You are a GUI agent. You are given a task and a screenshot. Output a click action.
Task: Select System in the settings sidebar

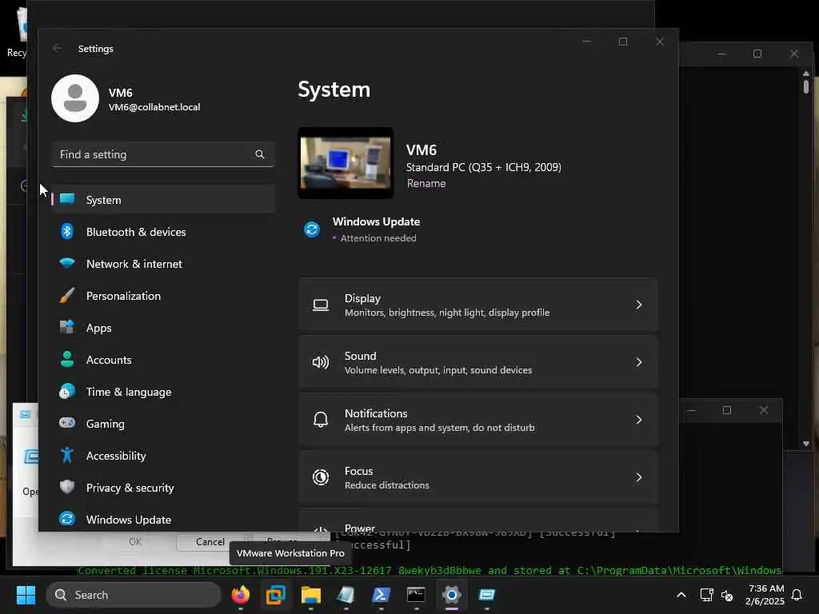pos(163,199)
